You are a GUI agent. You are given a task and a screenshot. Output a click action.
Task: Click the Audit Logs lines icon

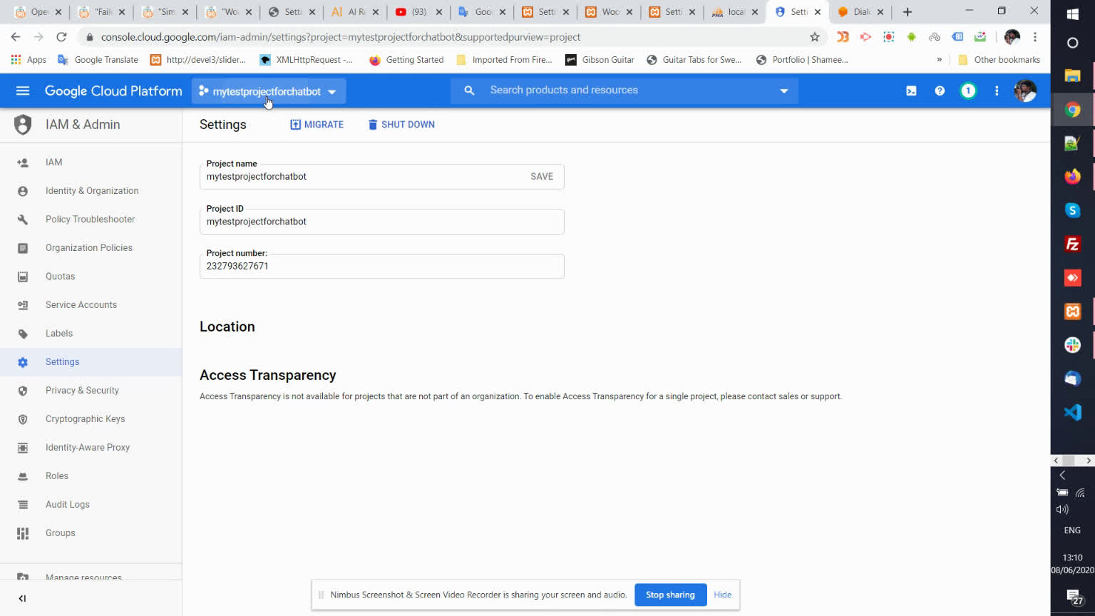23,505
